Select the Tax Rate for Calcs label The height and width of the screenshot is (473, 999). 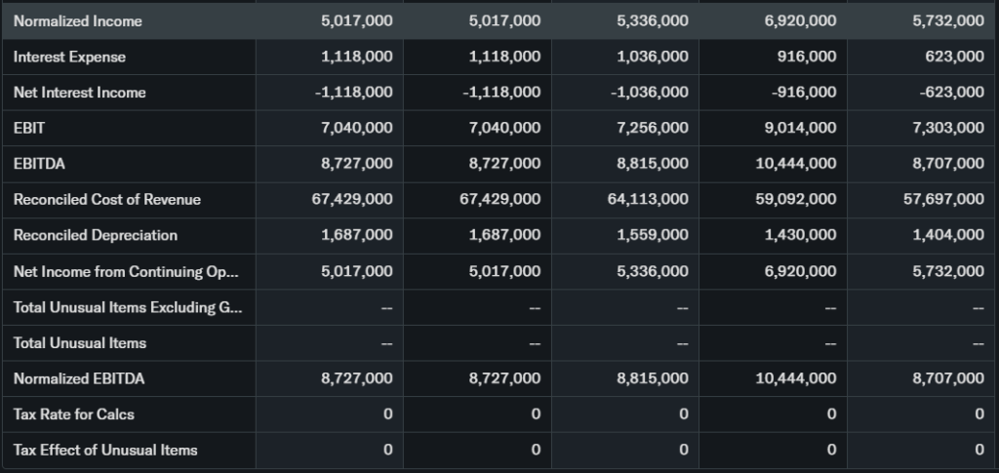(x=73, y=414)
